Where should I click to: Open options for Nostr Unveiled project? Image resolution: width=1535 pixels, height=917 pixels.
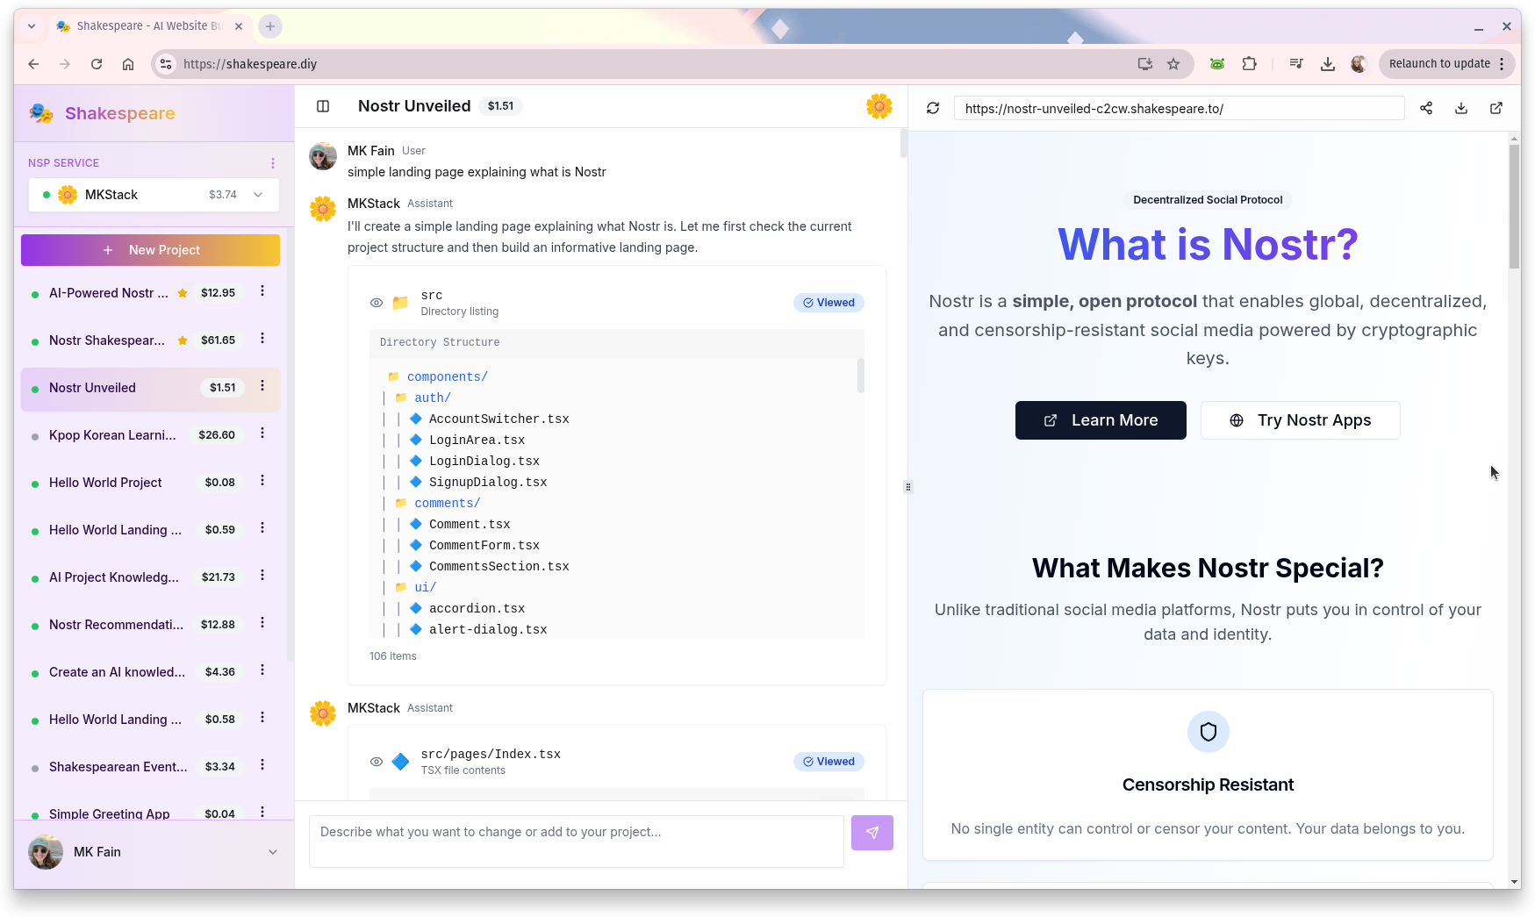pos(262,386)
